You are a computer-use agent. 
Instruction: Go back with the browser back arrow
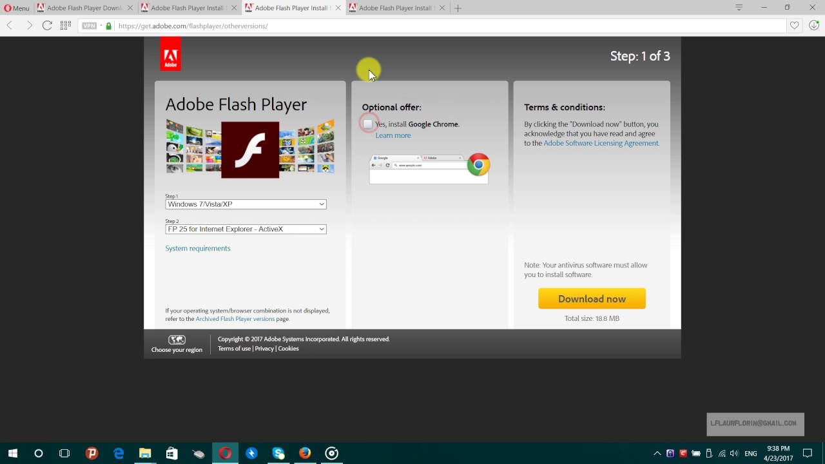(x=10, y=26)
